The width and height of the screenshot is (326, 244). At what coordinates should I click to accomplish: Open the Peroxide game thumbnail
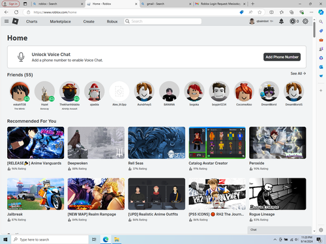click(x=278, y=142)
